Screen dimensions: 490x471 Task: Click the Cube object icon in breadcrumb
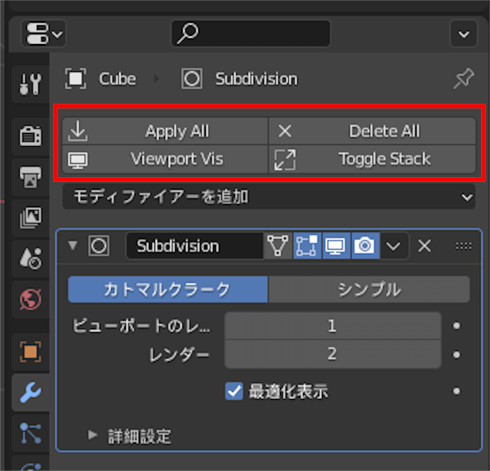click(x=75, y=78)
